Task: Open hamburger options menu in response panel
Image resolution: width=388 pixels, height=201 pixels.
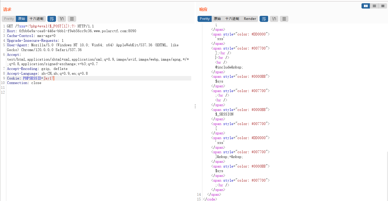Action: point(284,19)
